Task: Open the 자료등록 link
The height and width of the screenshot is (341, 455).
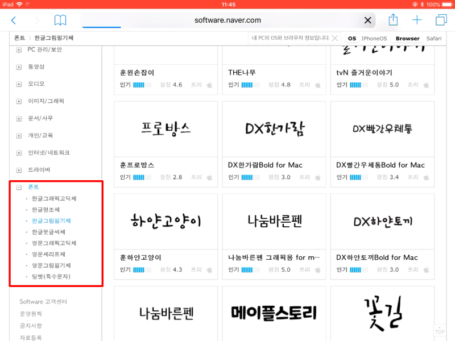Action: tap(31, 338)
